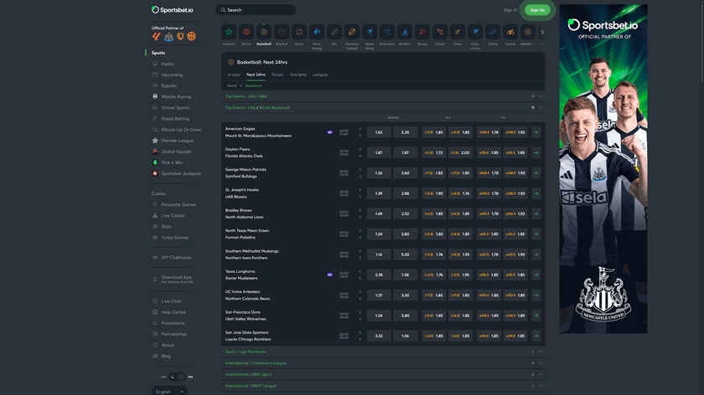Expand Top Events USA / NBA section
Image resolution: width=704 pixels, height=395 pixels.
tap(383, 96)
